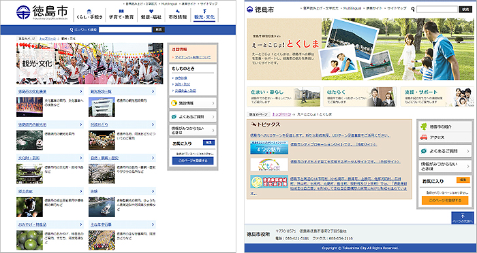477x253 pixels.
Task: Click the orange このページを登録する button
Action: [x=445, y=200]
